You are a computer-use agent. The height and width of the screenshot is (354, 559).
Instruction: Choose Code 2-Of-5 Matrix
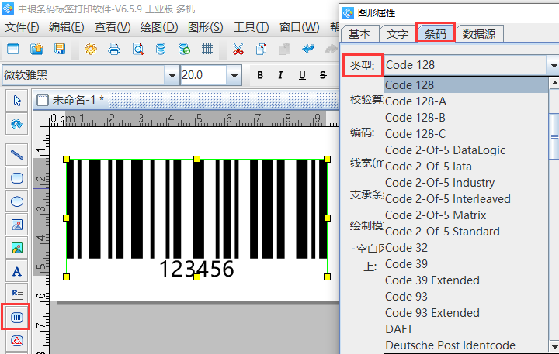click(x=467, y=215)
